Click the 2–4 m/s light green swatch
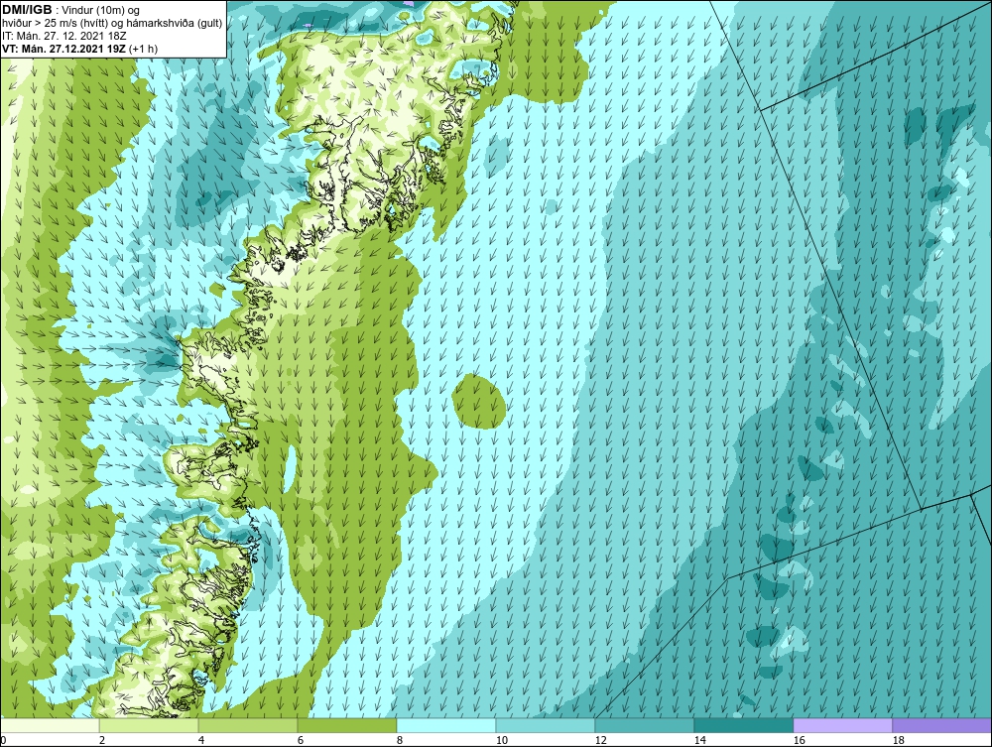The width and height of the screenshot is (992, 747). click(x=149, y=725)
